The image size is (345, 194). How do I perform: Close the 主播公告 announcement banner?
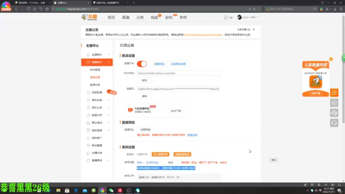[254, 29]
